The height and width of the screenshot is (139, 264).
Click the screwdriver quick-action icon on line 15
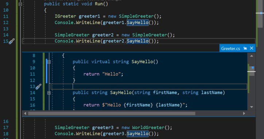click(12, 41)
